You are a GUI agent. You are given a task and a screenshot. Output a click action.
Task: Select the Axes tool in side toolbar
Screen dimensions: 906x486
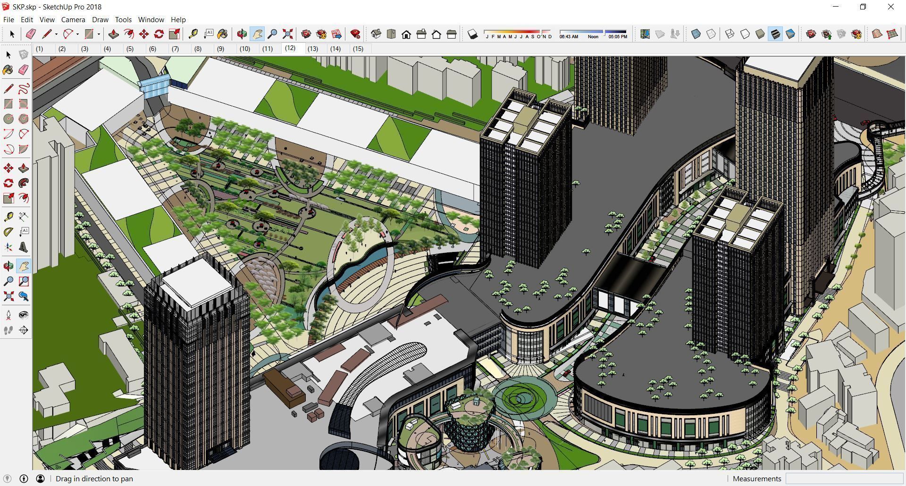[x=8, y=247]
